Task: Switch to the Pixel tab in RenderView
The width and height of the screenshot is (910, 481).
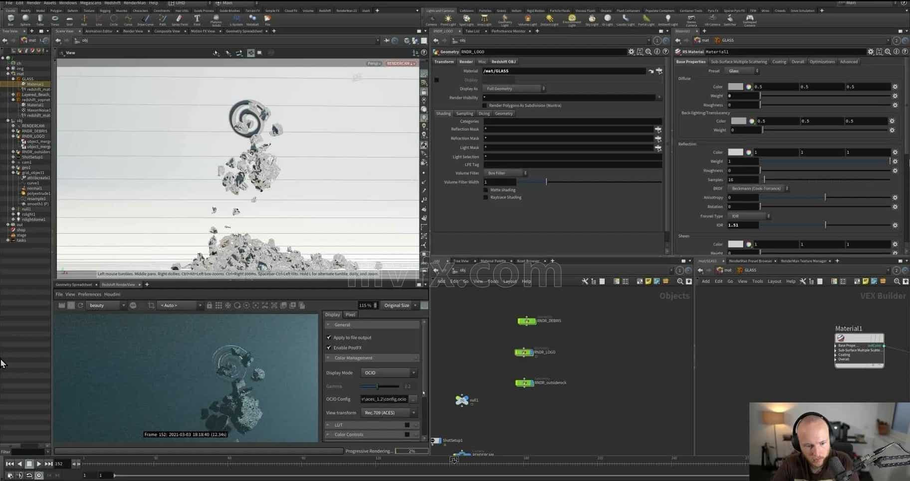Action: point(350,315)
